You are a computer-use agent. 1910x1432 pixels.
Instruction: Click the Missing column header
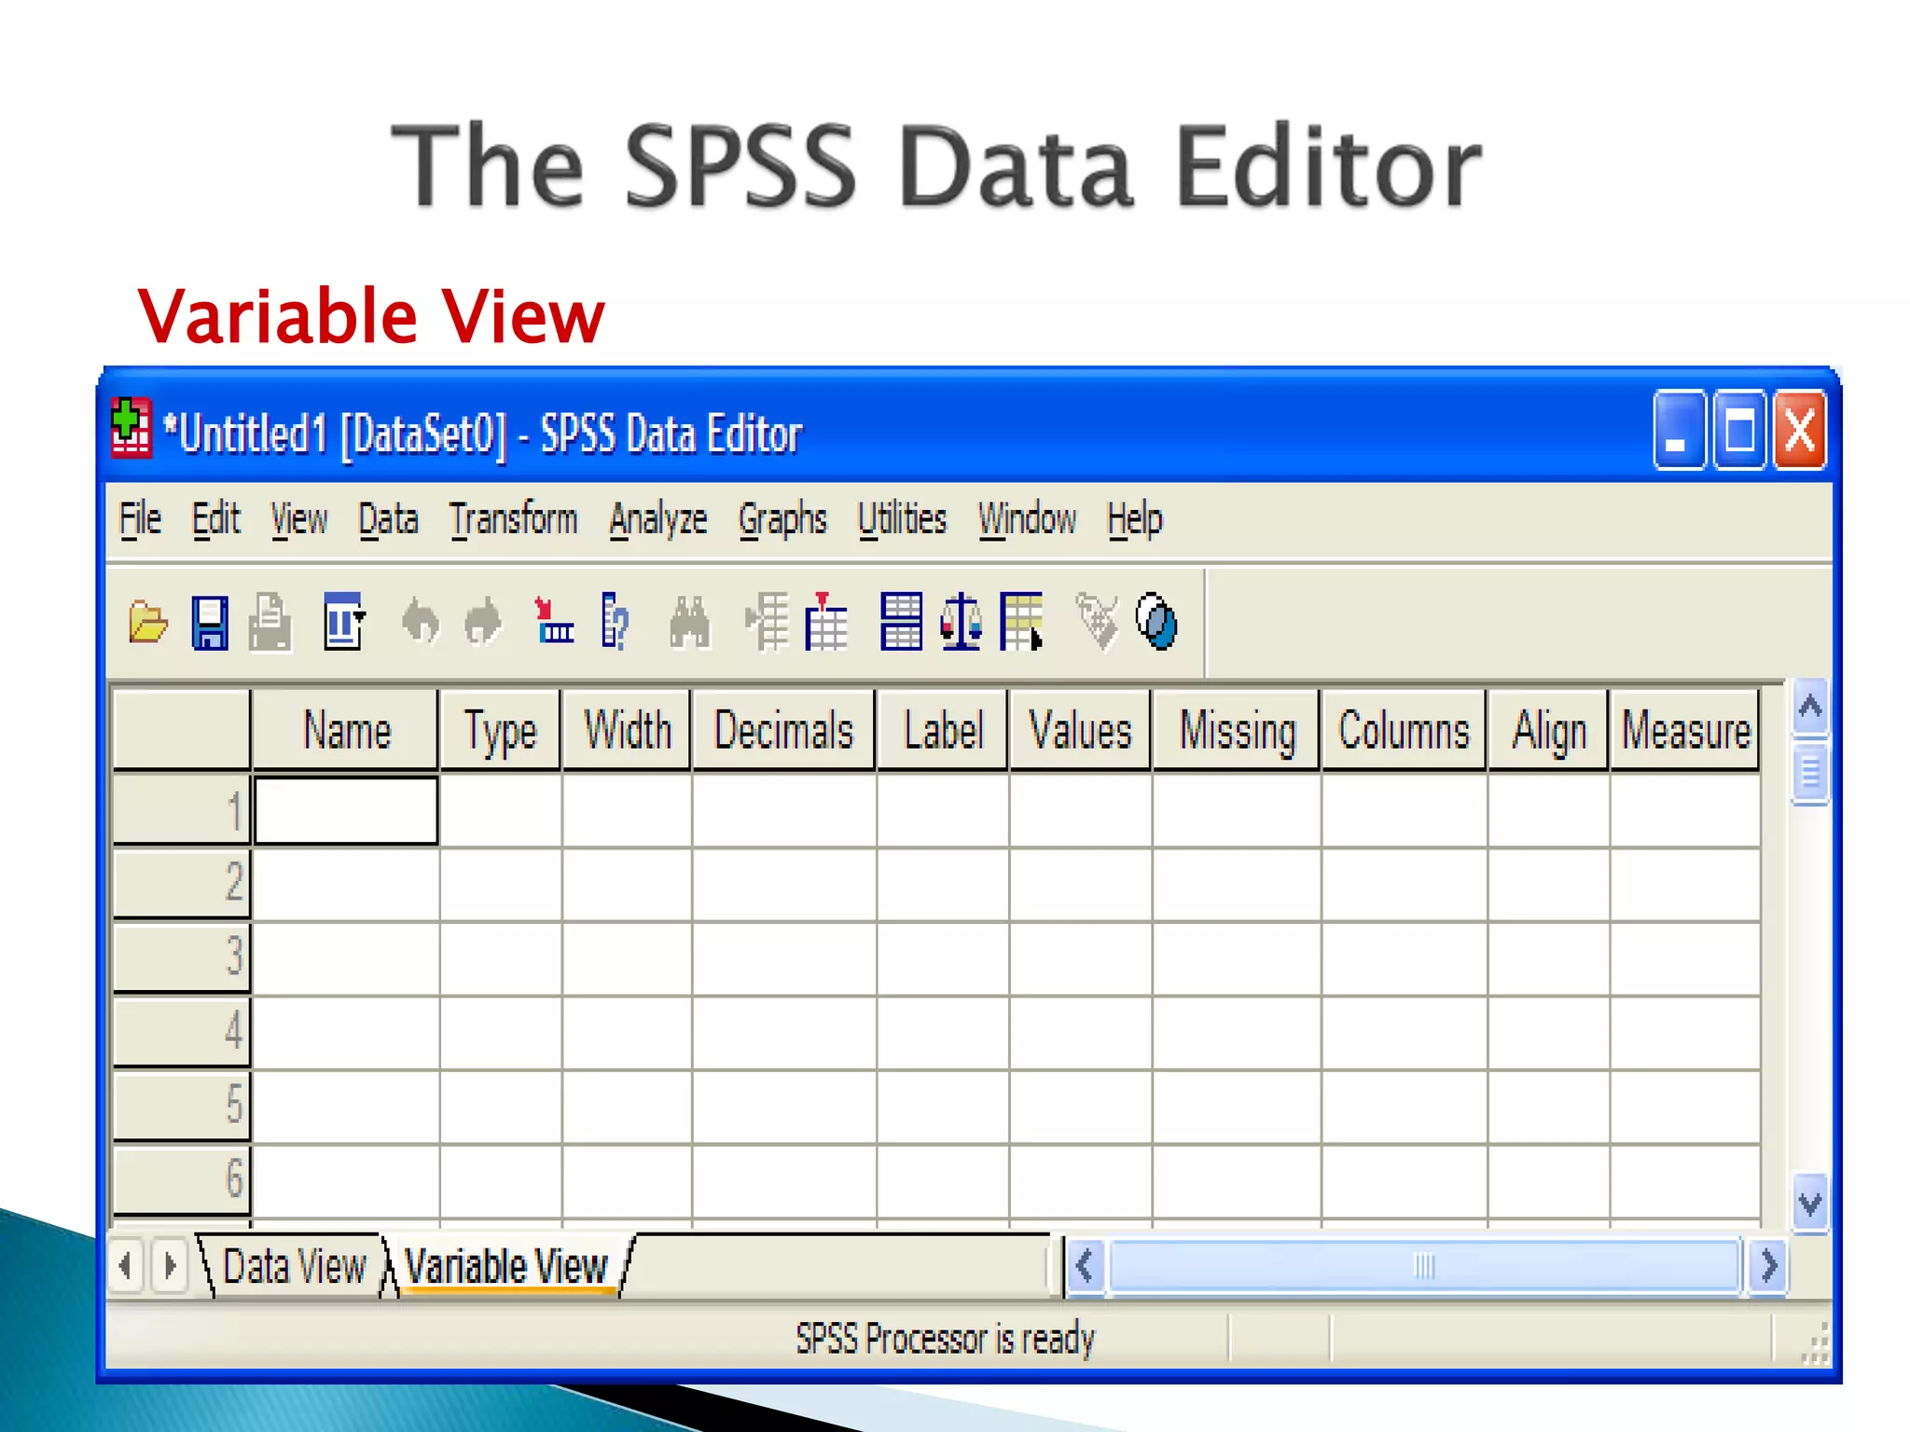1237,730
